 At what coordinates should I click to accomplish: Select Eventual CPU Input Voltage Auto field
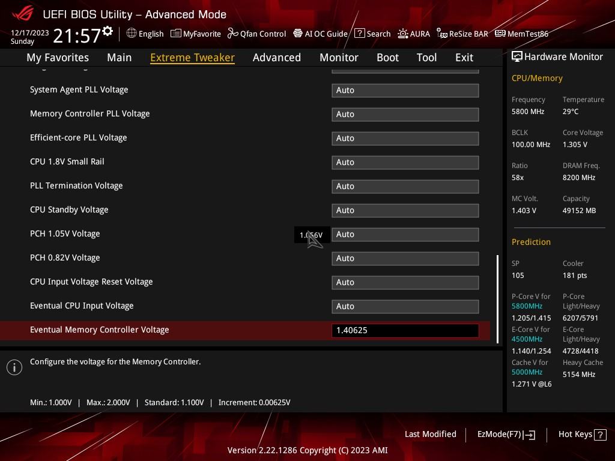coord(405,307)
